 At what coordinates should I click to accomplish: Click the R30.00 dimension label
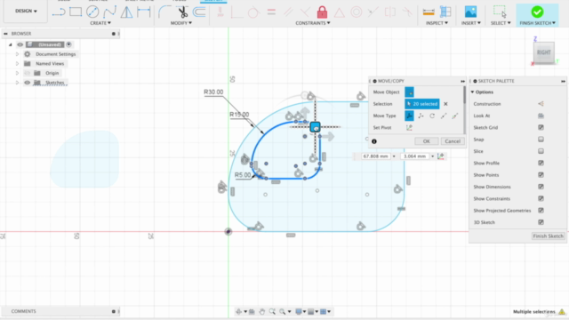coord(213,92)
